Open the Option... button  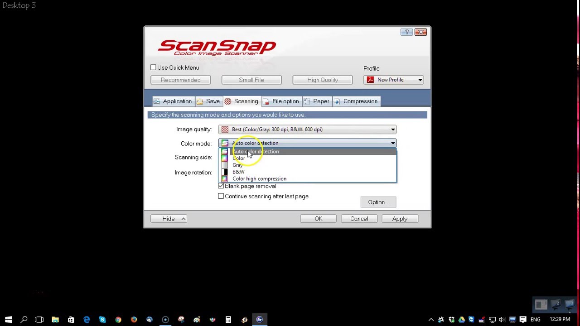(378, 202)
